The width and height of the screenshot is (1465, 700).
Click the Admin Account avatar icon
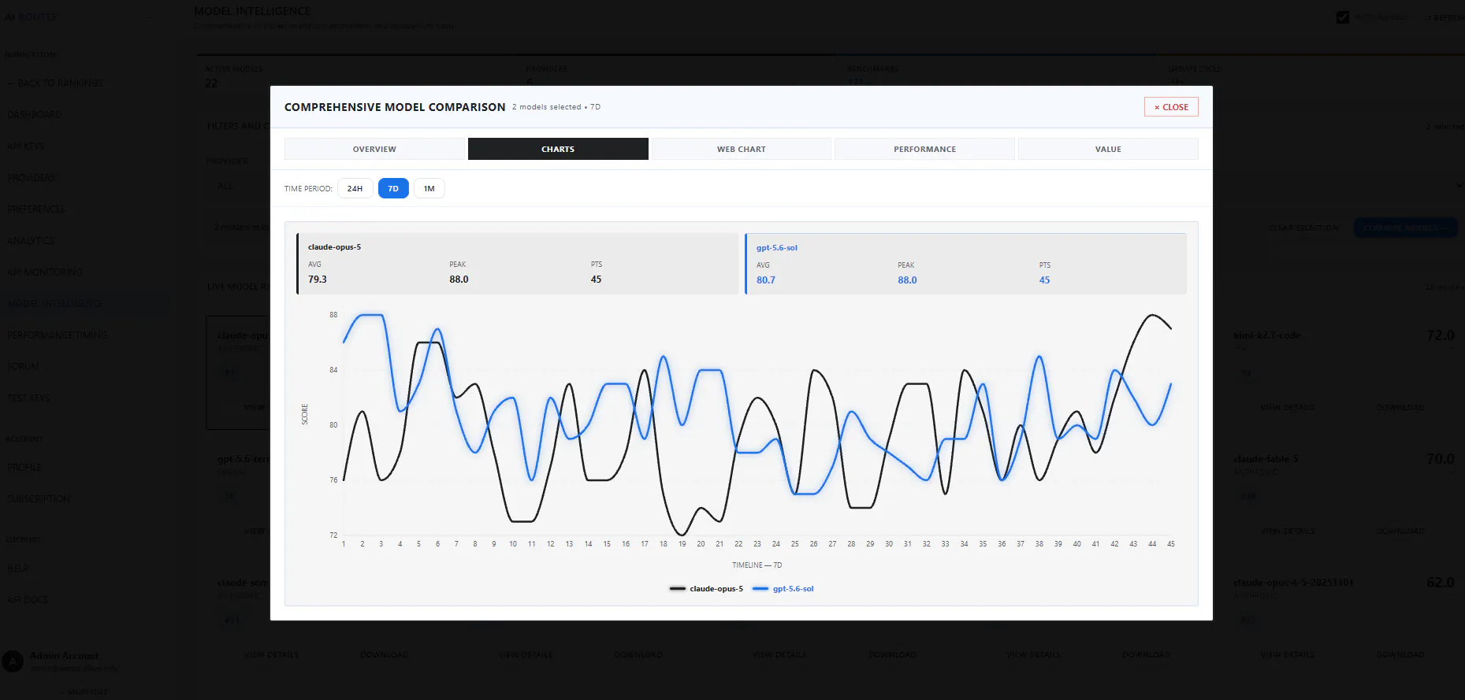click(13, 661)
